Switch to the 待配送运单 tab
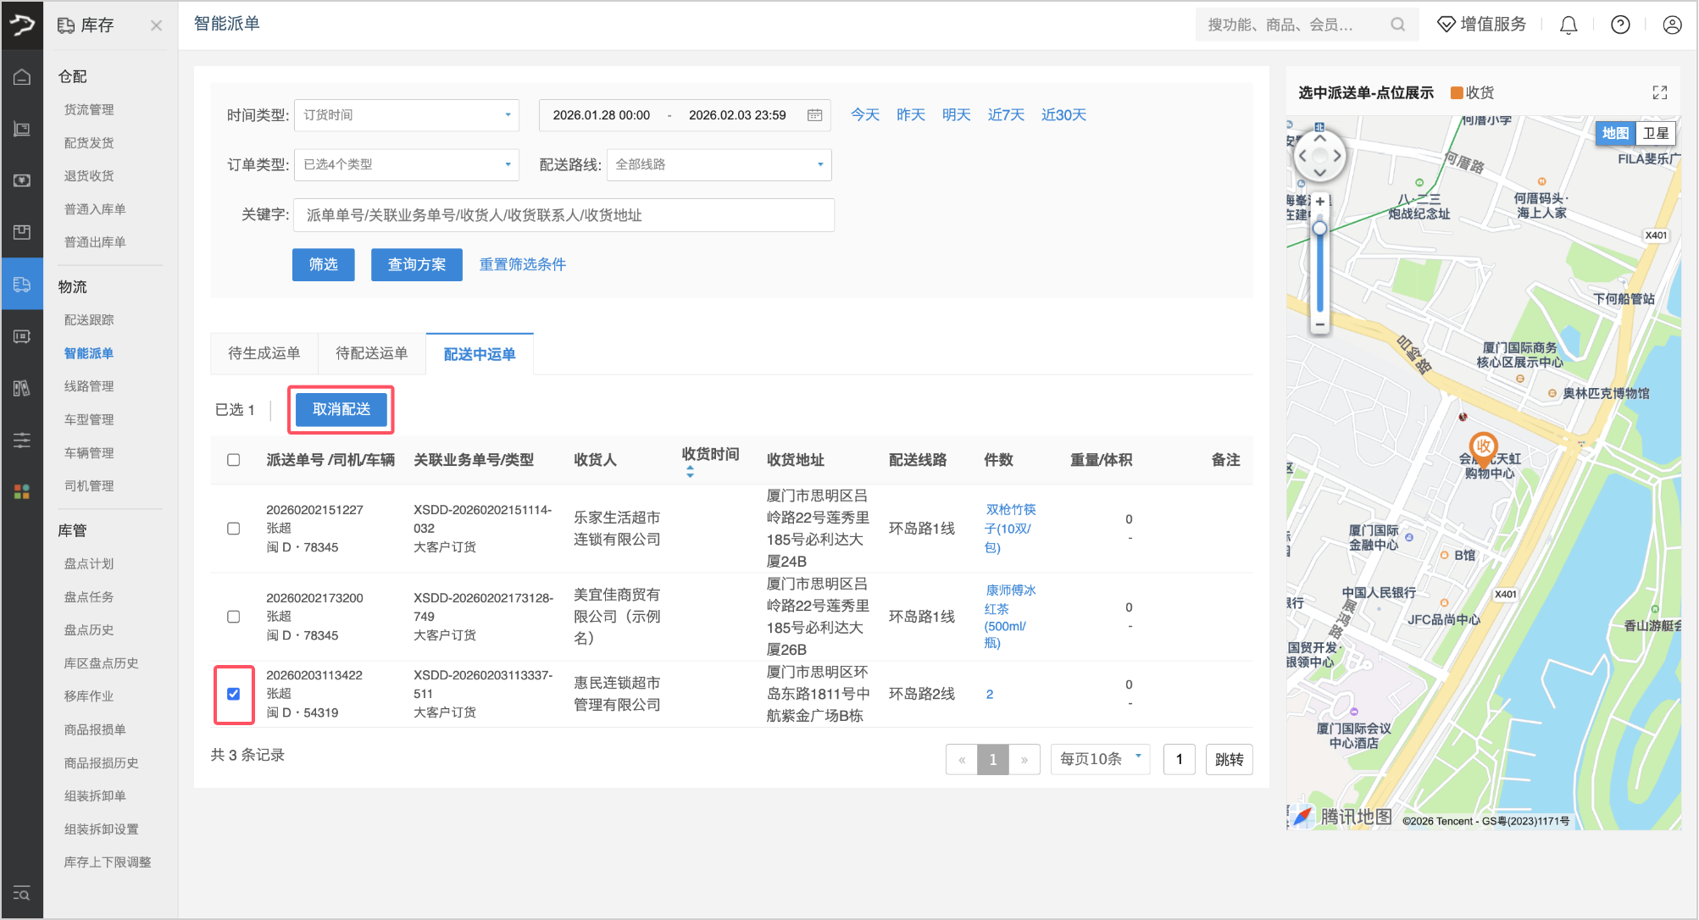The height and width of the screenshot is (920, 1699). 371,353
